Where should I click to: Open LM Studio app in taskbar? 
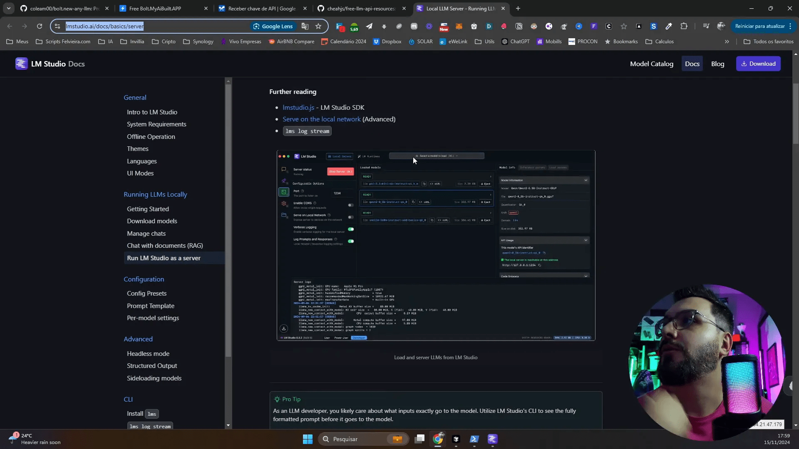(492, 439)
